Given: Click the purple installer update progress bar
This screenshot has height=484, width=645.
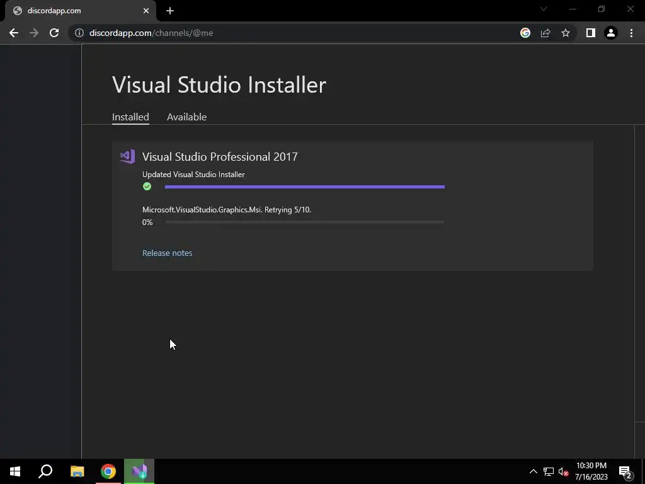Looking at the screenshot, I should (x=304, y=187).
